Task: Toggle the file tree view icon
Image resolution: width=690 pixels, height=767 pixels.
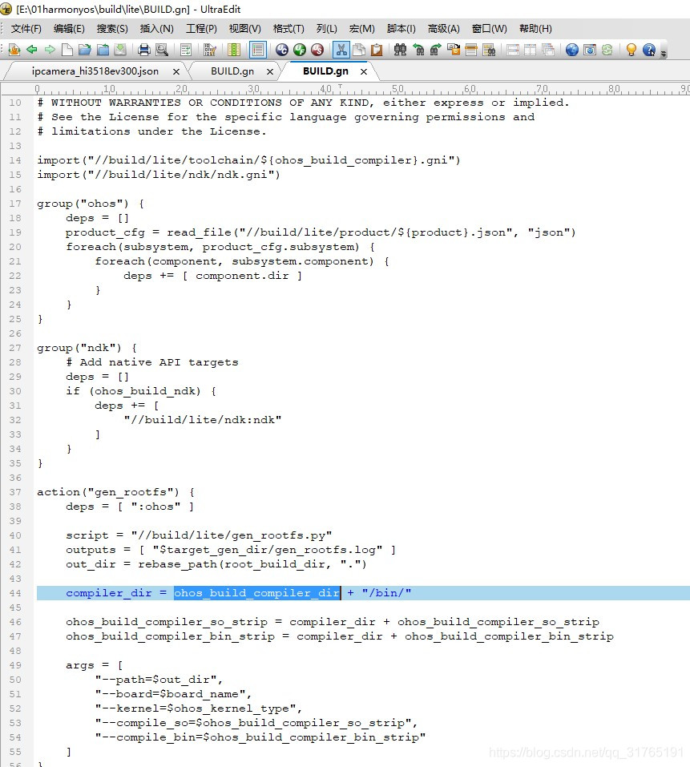Action: click(258, 50)
